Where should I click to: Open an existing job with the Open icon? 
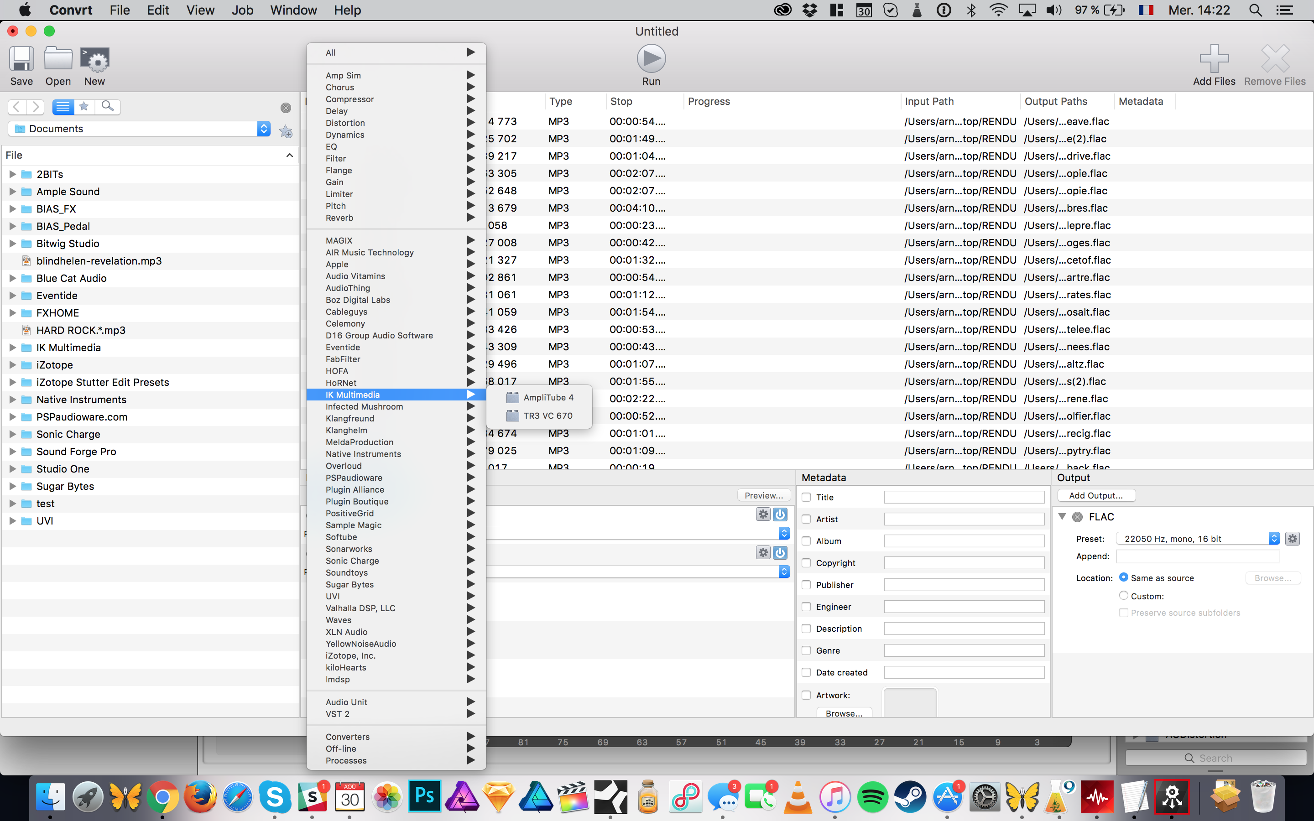[x=57, y=64]
